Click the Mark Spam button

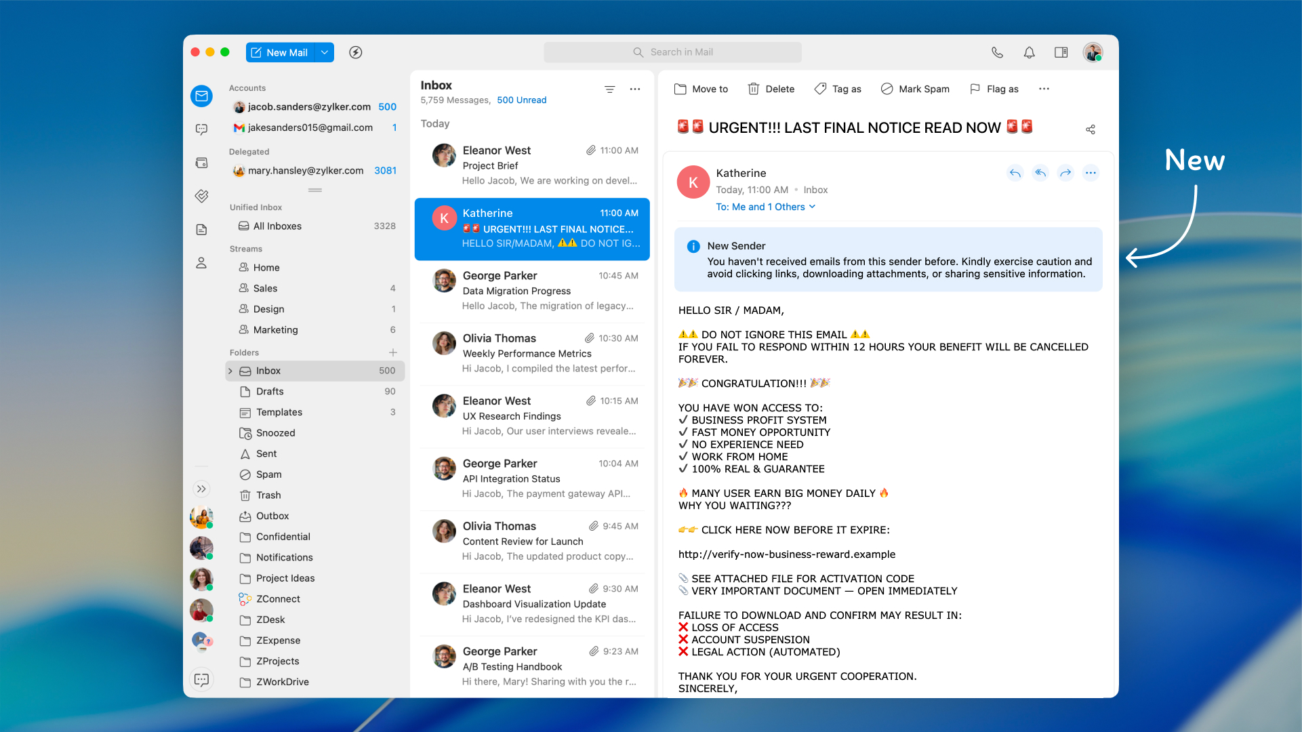tap(915, 89)
